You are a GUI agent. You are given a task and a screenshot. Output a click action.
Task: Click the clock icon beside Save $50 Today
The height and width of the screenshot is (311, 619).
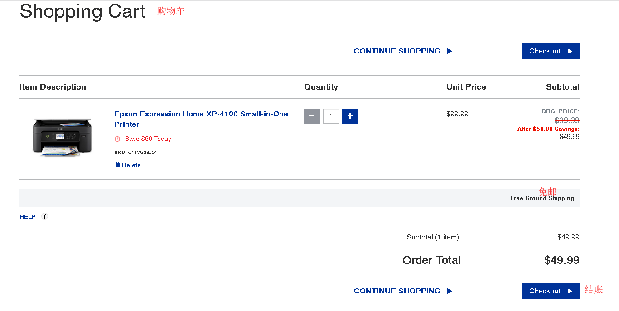(x=117, y=139)
